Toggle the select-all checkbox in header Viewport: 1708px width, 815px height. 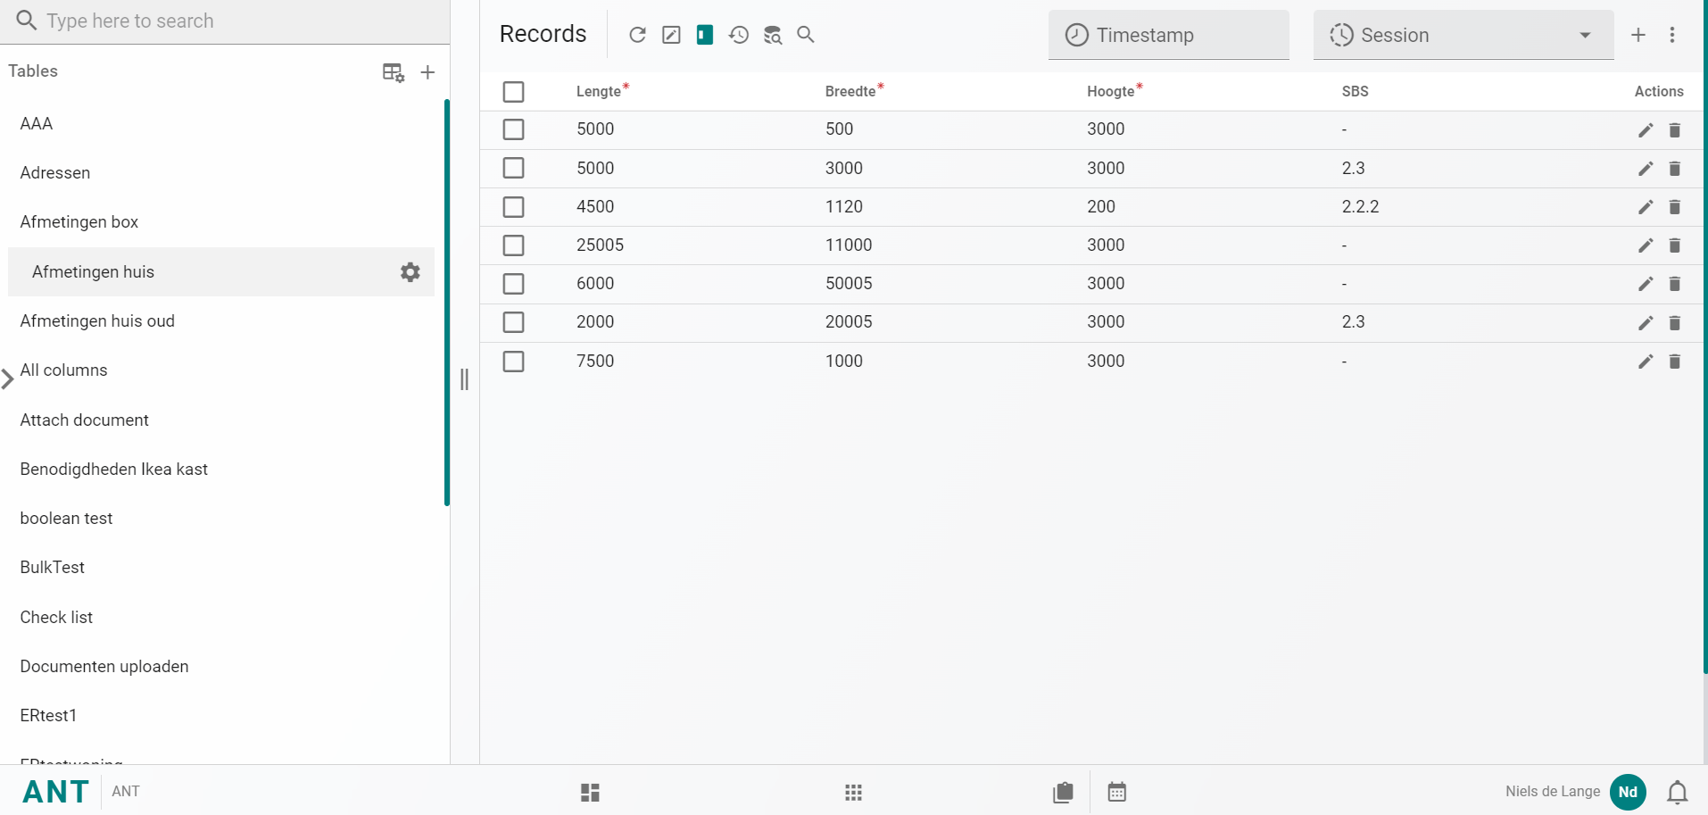(513, 92)
